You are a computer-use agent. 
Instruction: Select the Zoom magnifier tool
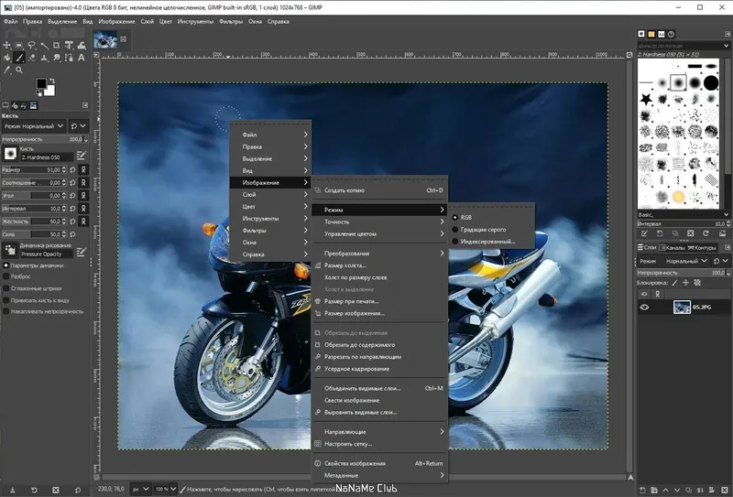click(x=18, y=70)
